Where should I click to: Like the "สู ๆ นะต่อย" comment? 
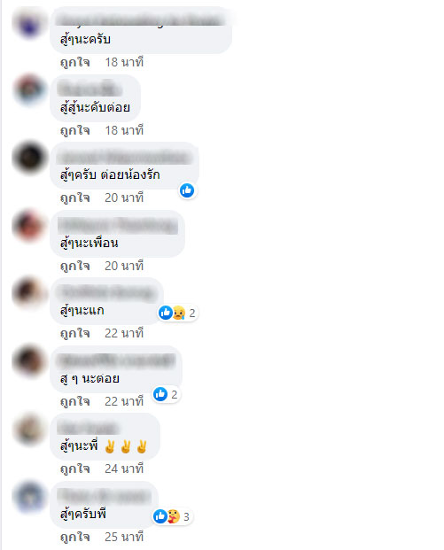coord(74,401)
